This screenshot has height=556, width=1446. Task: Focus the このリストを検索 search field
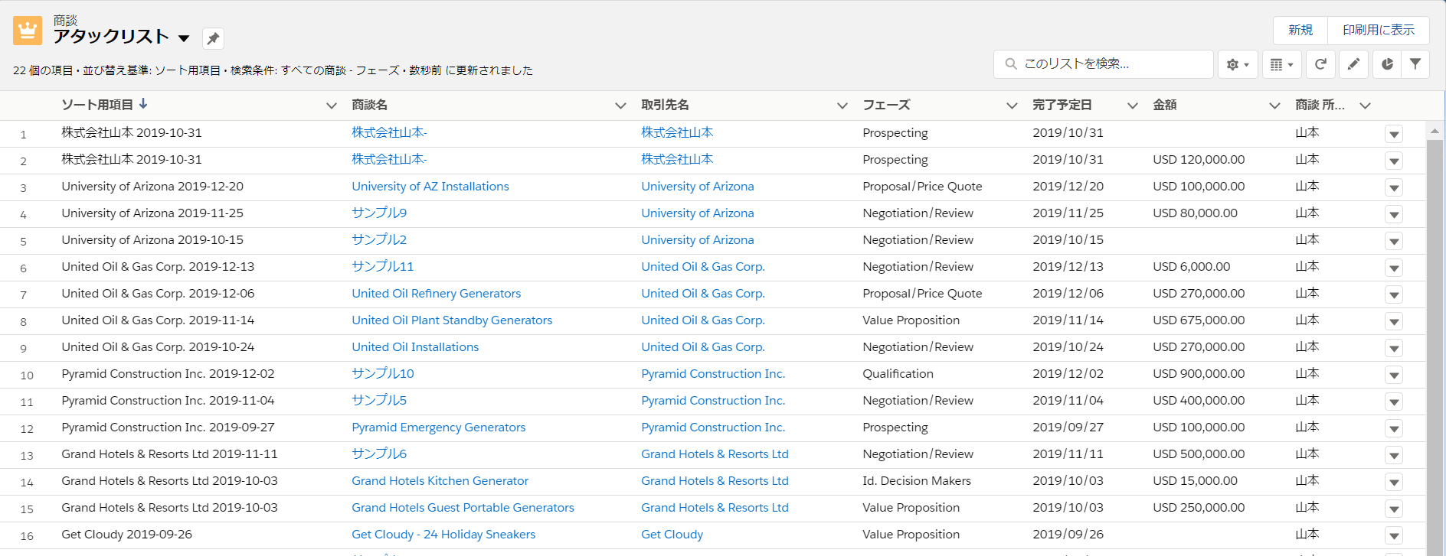pyautogui.click(x=1104, y=64)
